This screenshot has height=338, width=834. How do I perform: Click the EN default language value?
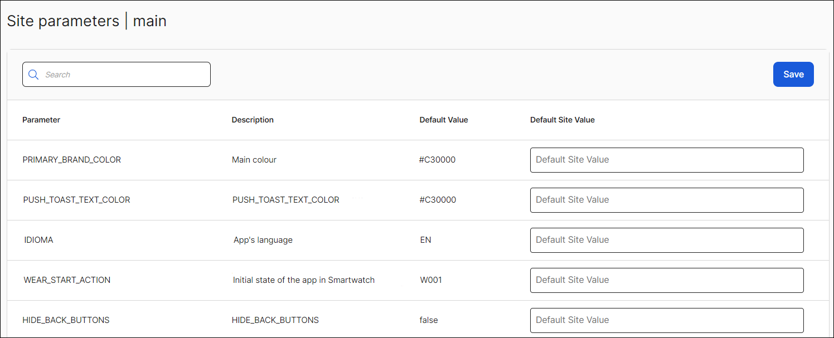[x=425, y=240]
